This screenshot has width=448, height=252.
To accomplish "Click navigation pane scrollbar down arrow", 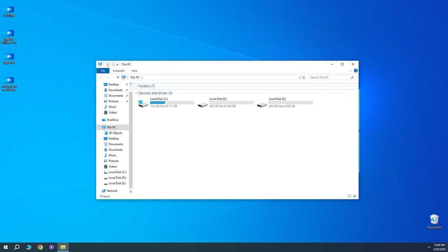I will (x=130, y=192).
